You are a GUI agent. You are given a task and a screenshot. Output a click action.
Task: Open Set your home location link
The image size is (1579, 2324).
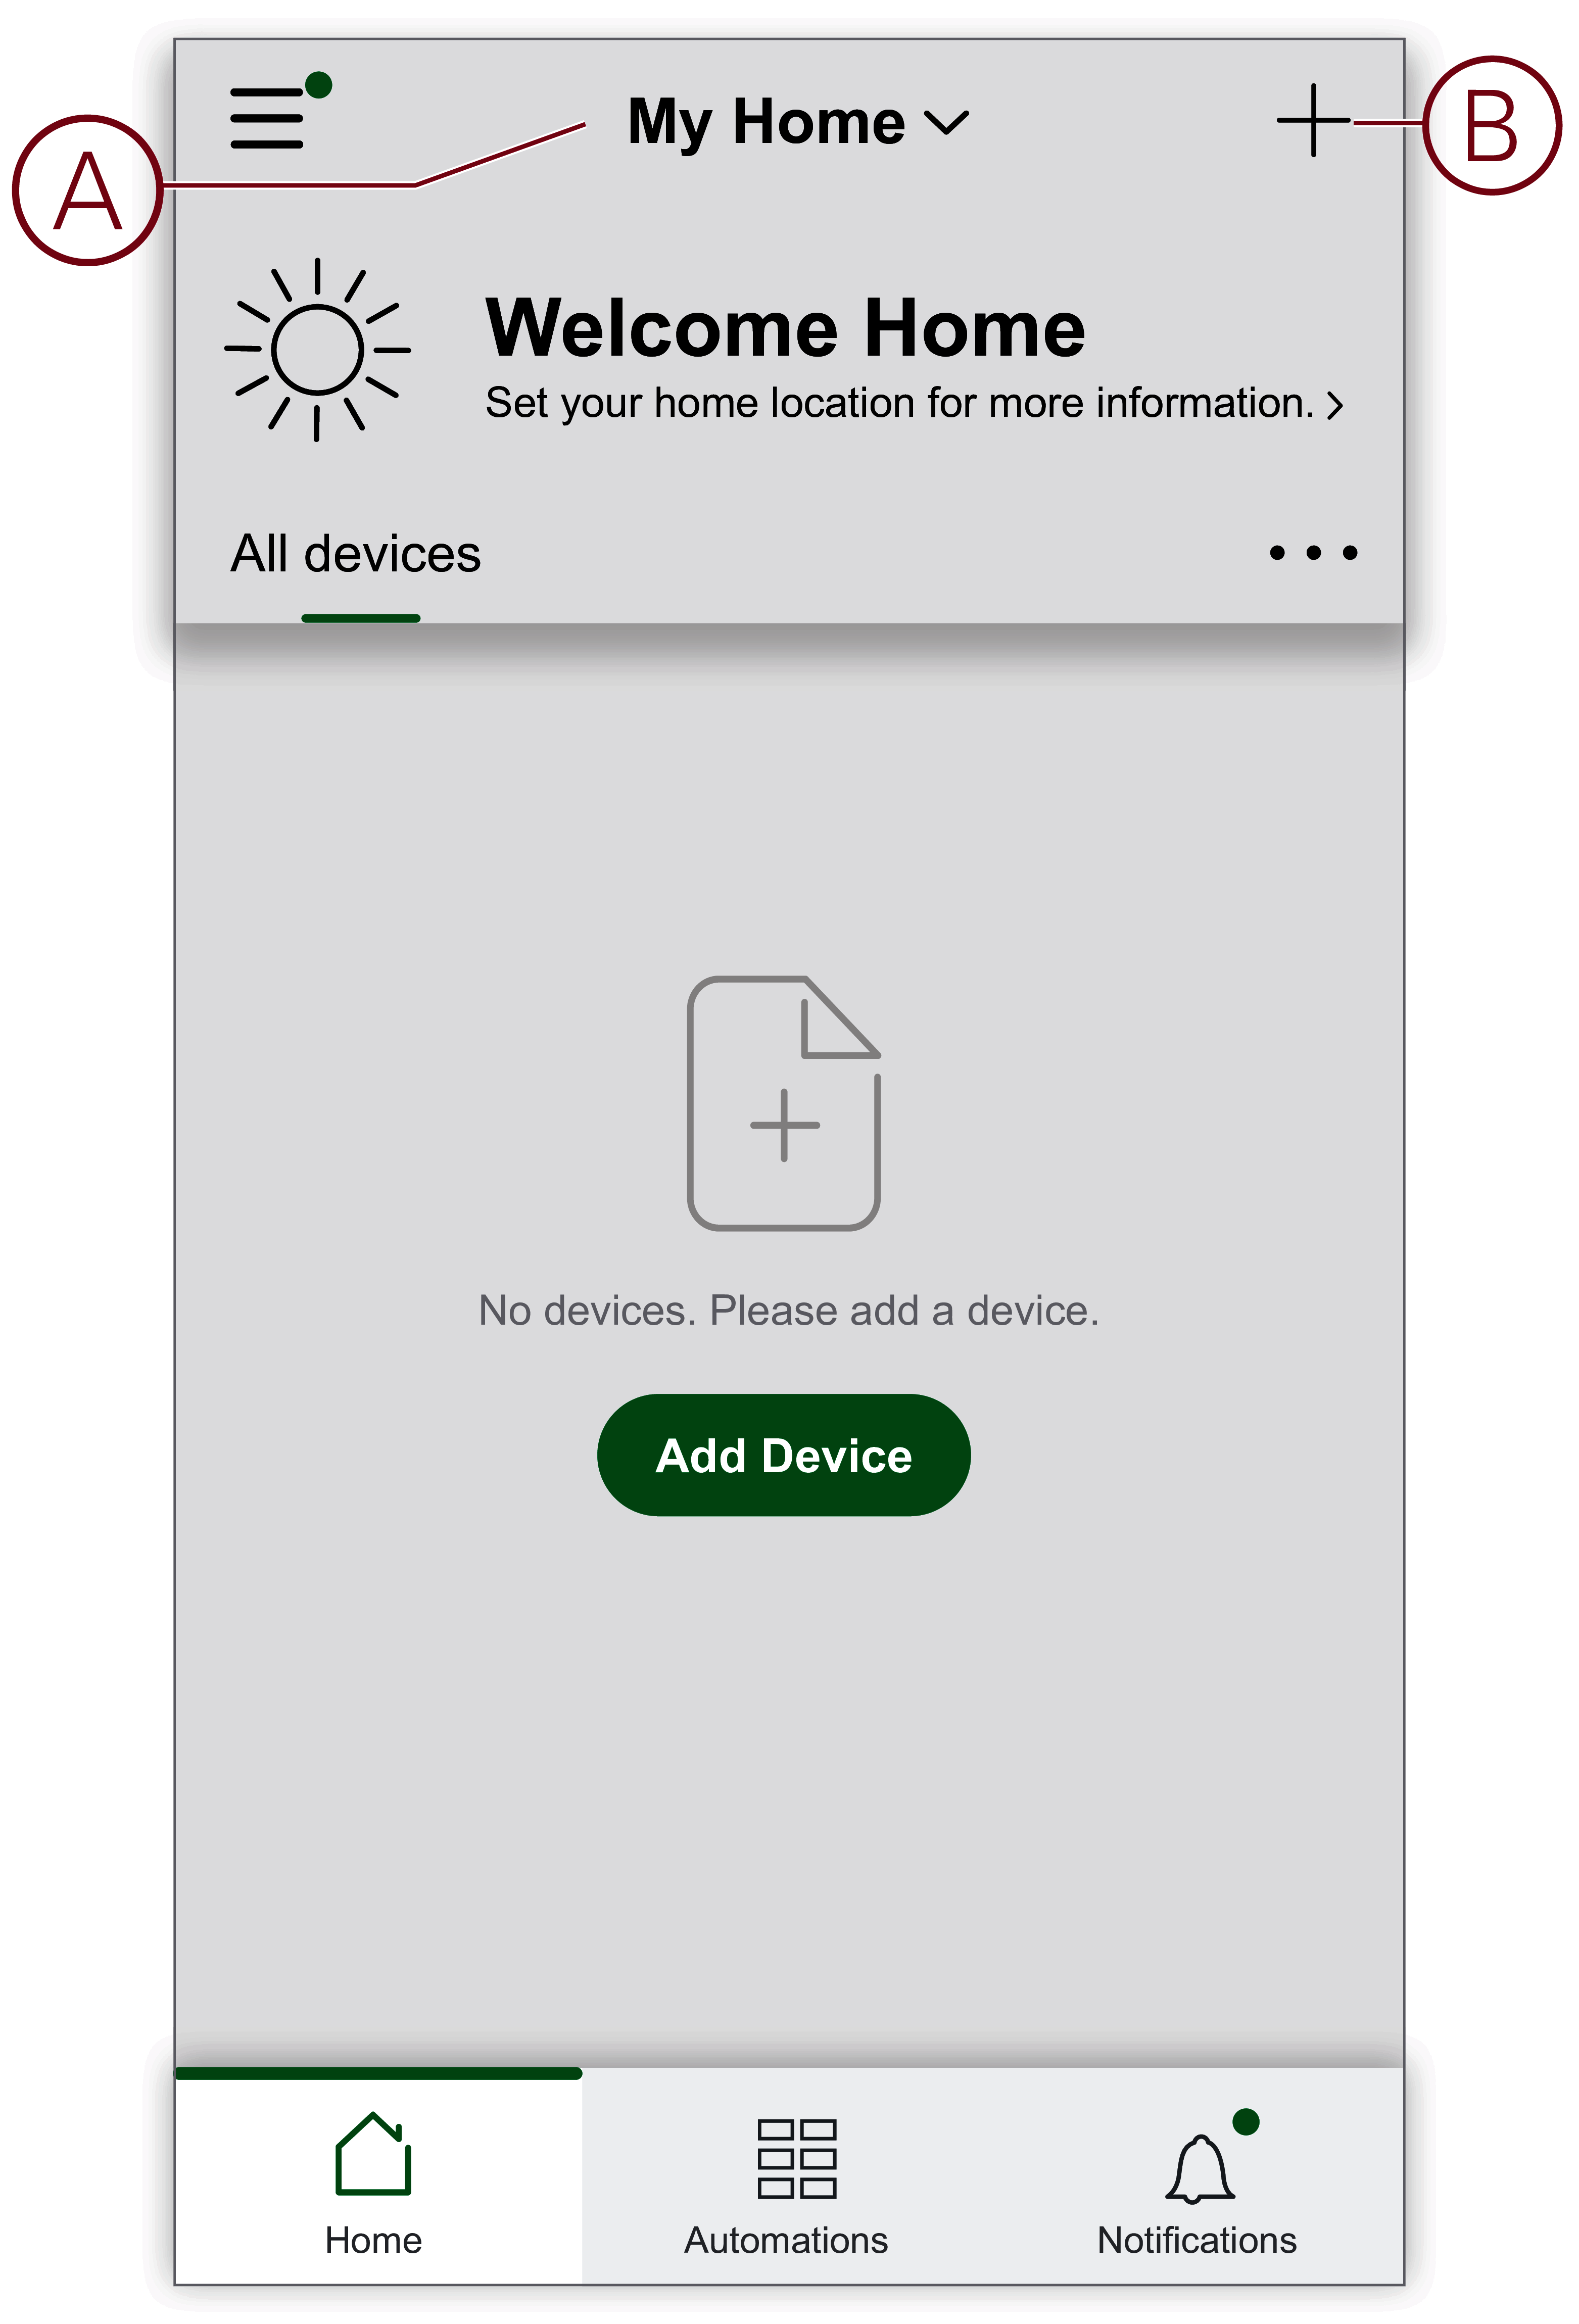click(x=900, y=403)
